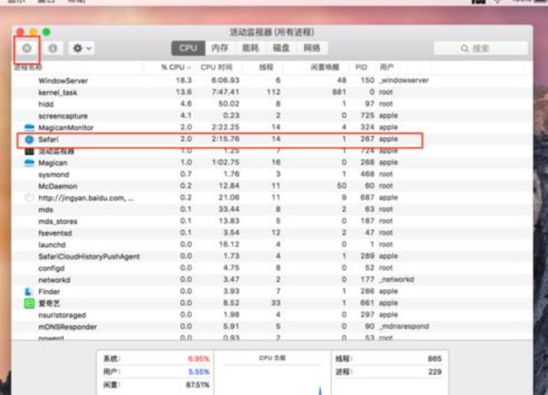
Task: Click the 87.51% idle CPU value
Action: 197,385
